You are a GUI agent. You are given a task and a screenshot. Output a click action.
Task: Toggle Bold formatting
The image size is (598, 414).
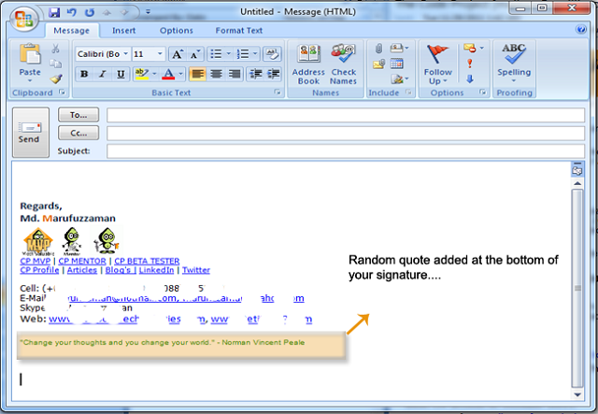(x=84, y=74)
